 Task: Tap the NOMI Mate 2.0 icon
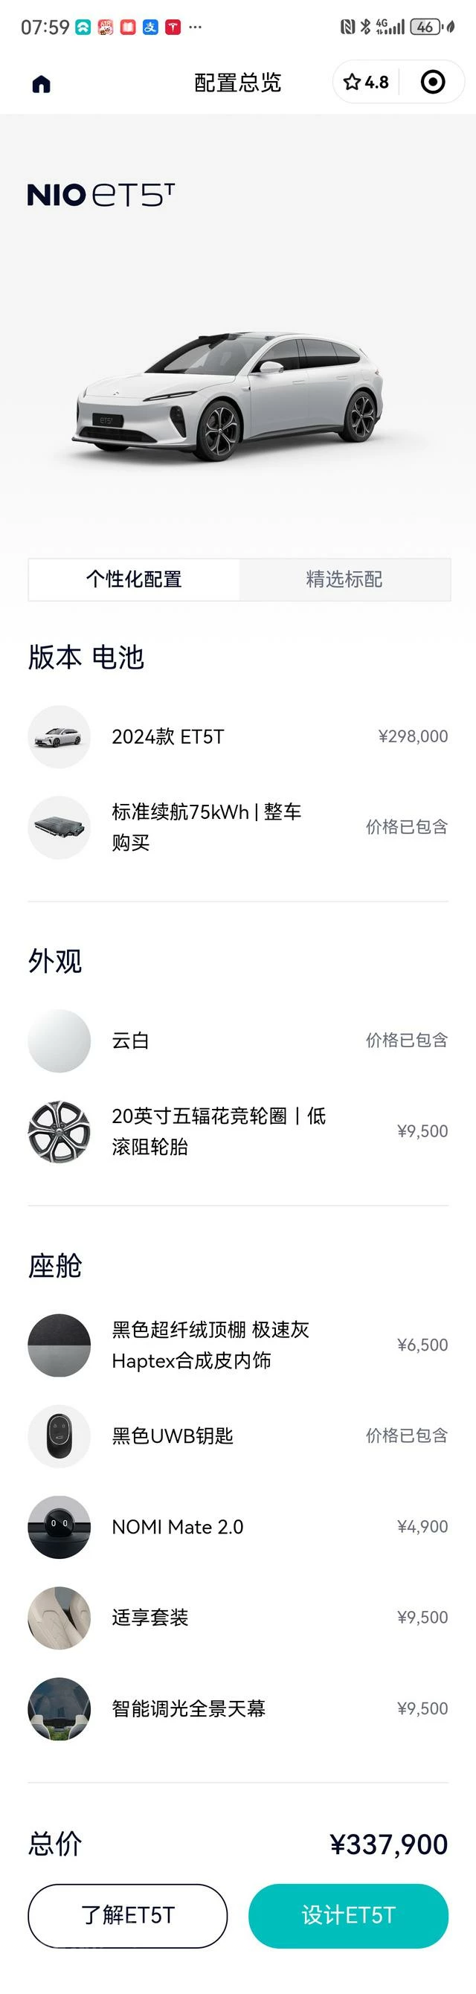[59, 1526]
